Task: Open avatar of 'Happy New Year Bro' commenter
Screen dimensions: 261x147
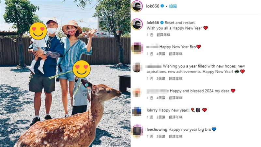Action: [x=137, y=48]
